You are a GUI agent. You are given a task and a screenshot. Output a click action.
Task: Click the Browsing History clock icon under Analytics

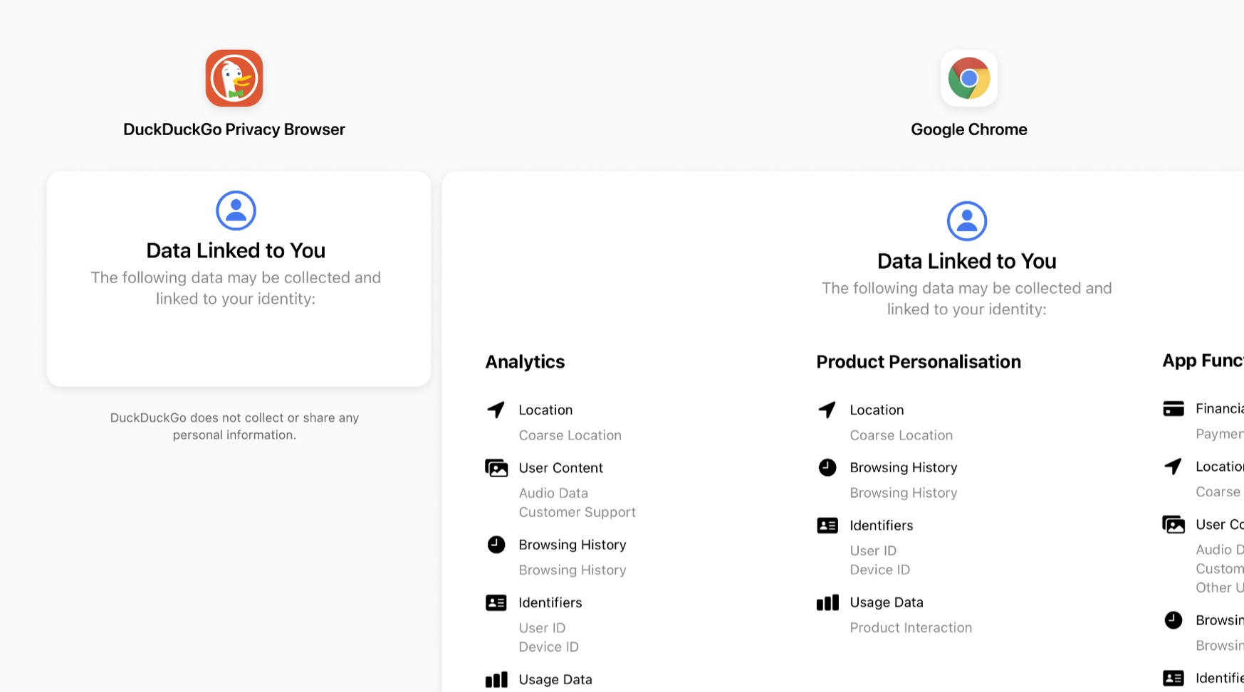[496, 545]
